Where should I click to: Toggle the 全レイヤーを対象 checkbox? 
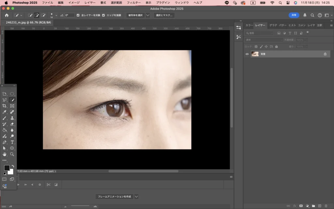point(78,15)
